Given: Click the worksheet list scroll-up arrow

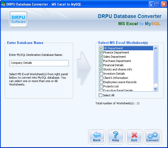Looking at the screenshot, I should point(155,48).
